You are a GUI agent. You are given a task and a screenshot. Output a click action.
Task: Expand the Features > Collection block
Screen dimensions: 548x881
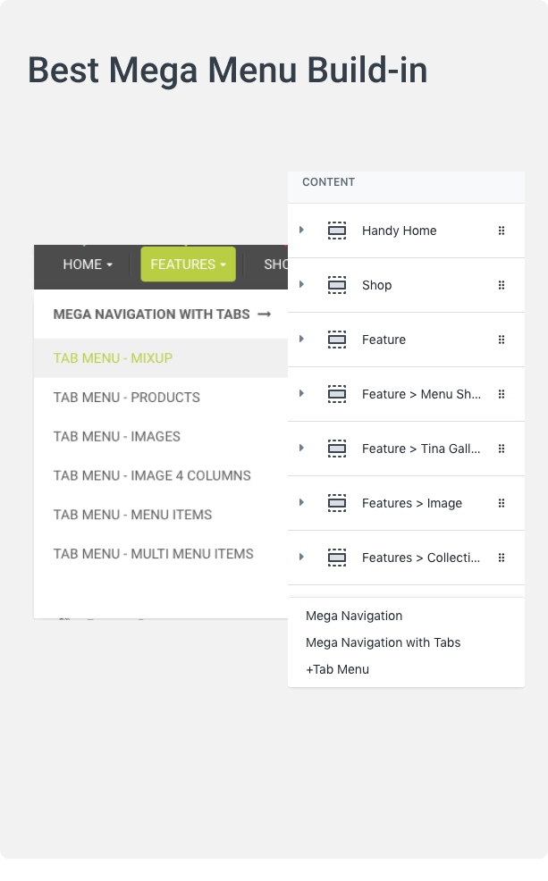tap(301, 558)
